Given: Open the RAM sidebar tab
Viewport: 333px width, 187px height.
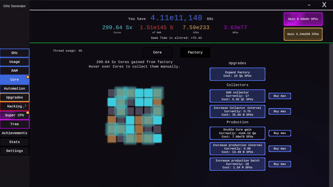Looking at the screenshot, I should click(x=15, y=71).
